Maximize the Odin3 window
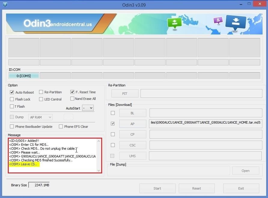 click(x=249, y=4)
